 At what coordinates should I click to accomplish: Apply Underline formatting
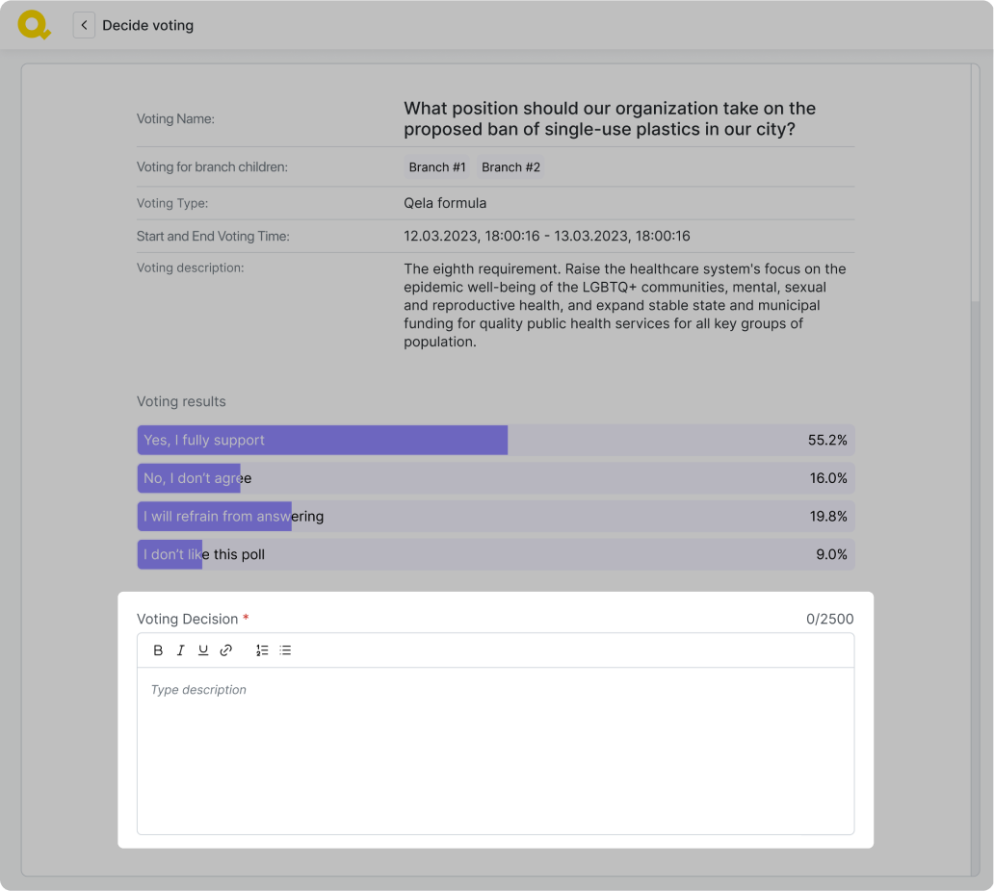pos(203,650)
